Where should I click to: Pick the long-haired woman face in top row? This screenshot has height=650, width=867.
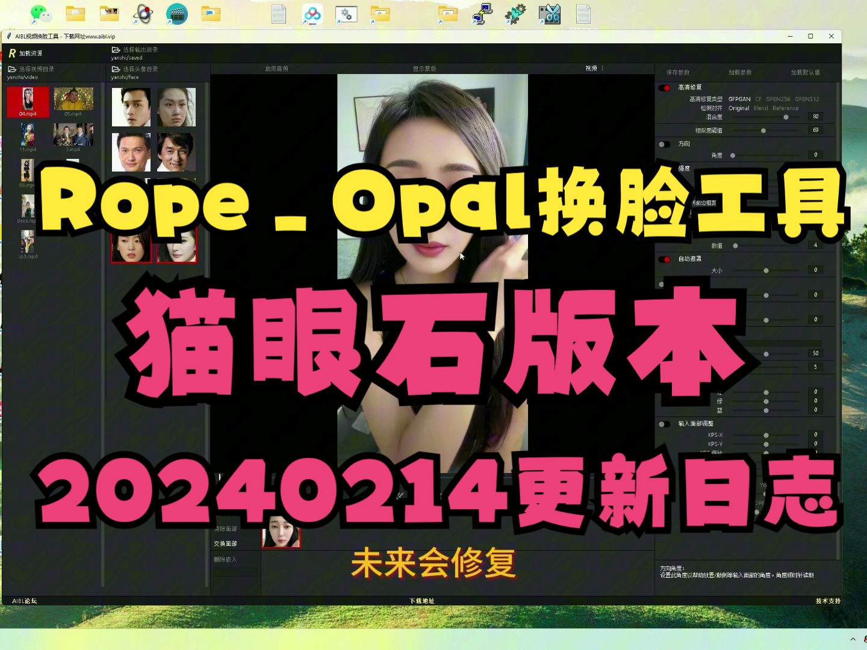176,107
